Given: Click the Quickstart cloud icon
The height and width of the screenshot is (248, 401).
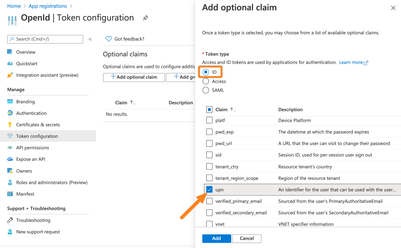Looking at the screenshot, I should (x=10, y=63).
